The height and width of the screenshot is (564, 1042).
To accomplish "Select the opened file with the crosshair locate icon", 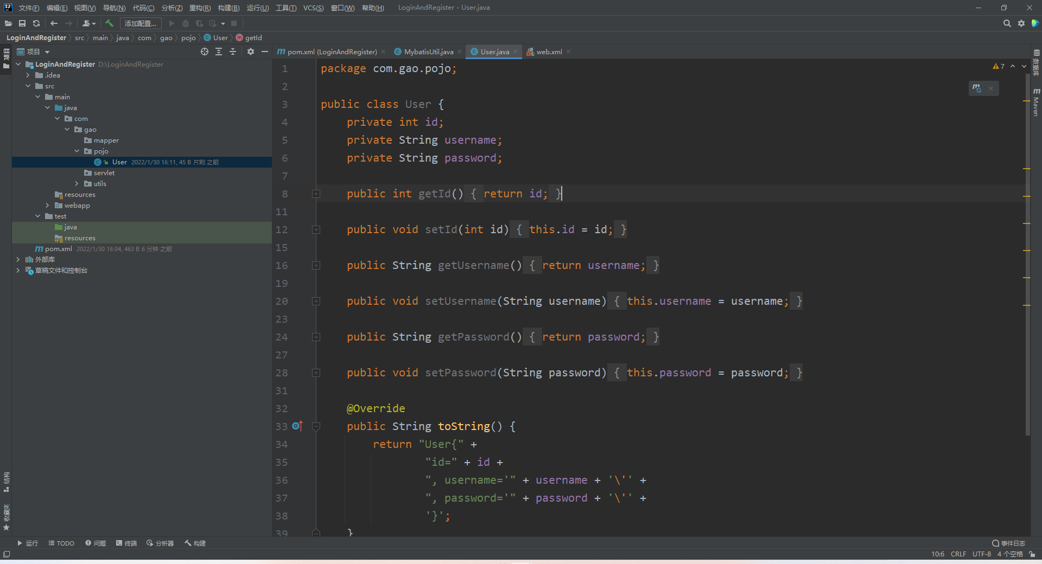I will tap(205, 52).
